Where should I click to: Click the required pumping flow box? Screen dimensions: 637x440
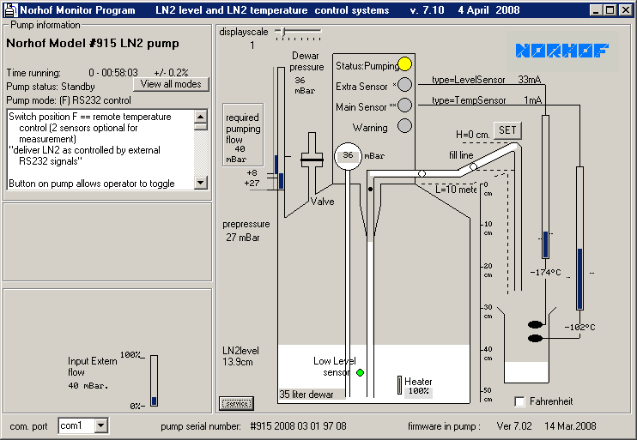243,135
